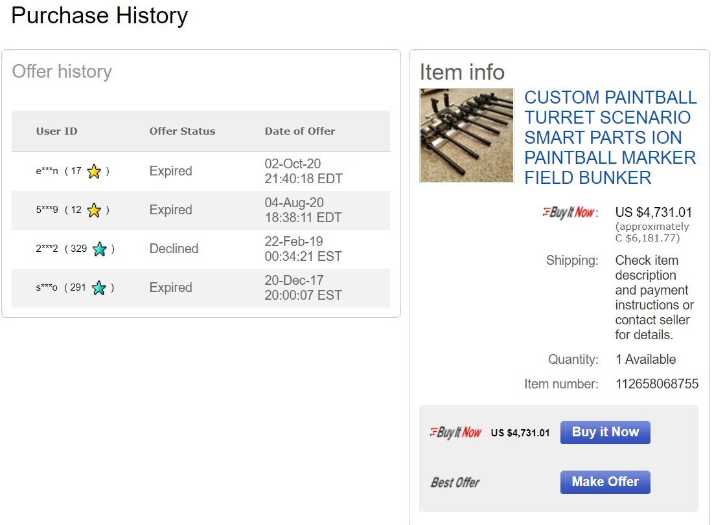This screenshot has height=525, width=714.
Task: Click the Best Offer logo label
Action: click(455, 482)
